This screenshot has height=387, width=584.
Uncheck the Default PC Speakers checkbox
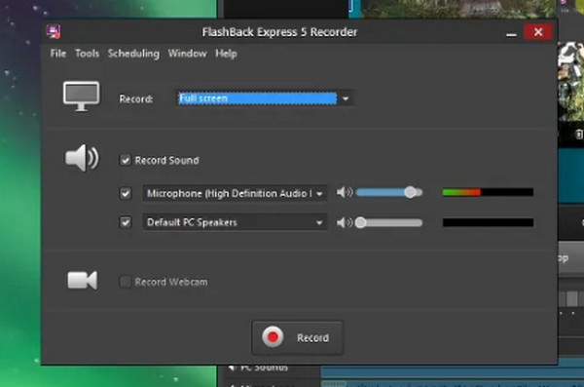pos(126,222)
